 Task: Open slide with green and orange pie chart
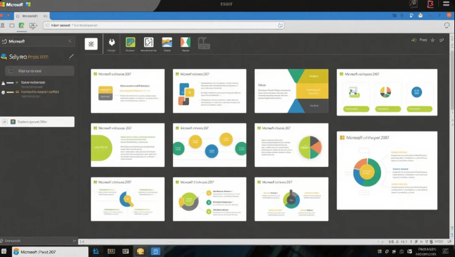tap(291, 145)
